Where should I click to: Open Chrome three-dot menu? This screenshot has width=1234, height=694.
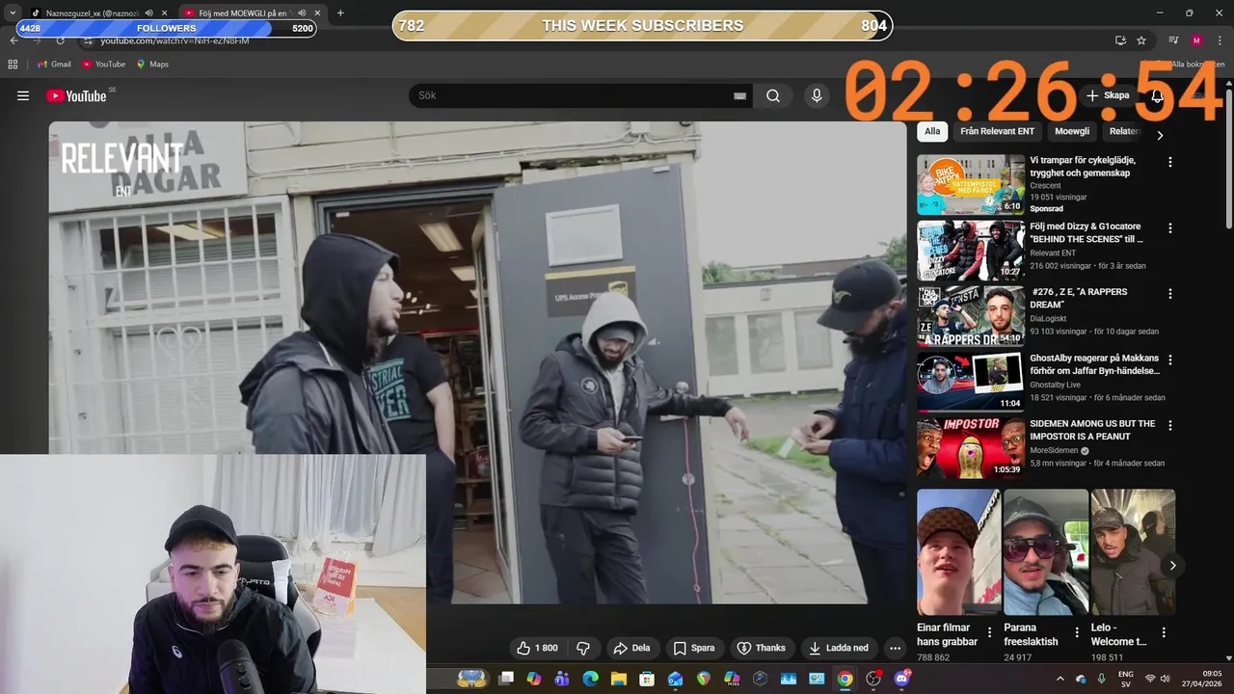(1221, 40)
